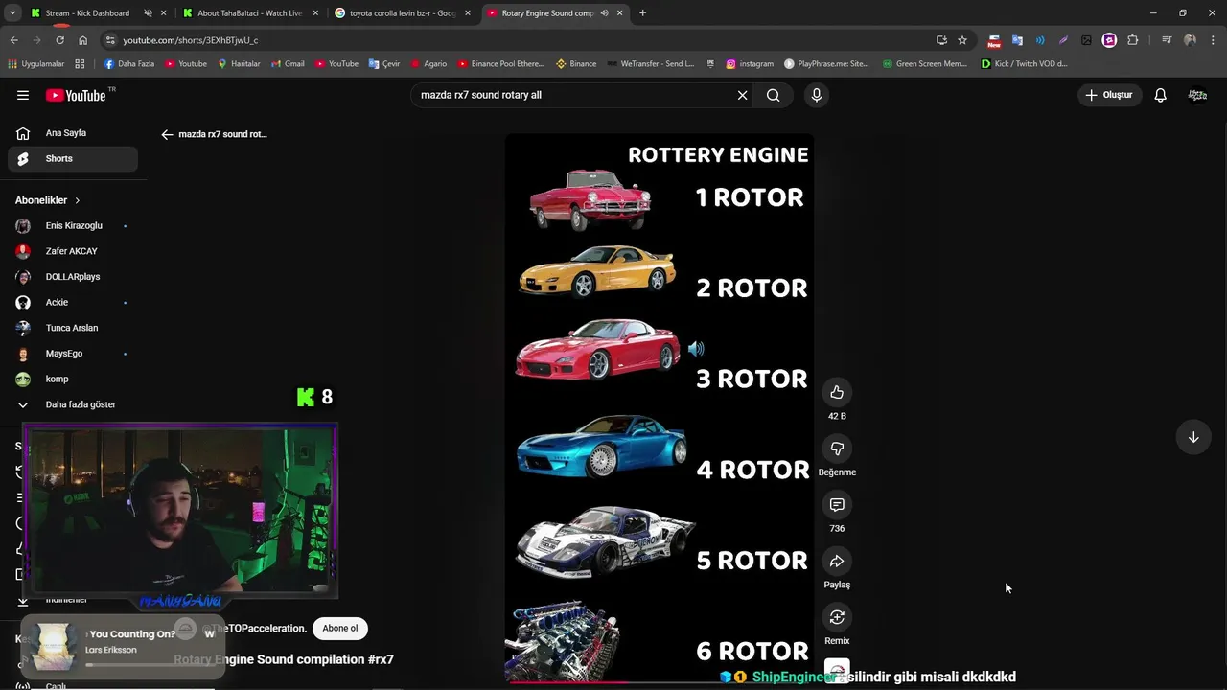Open the Haritalar bookmark

[239, 64]
